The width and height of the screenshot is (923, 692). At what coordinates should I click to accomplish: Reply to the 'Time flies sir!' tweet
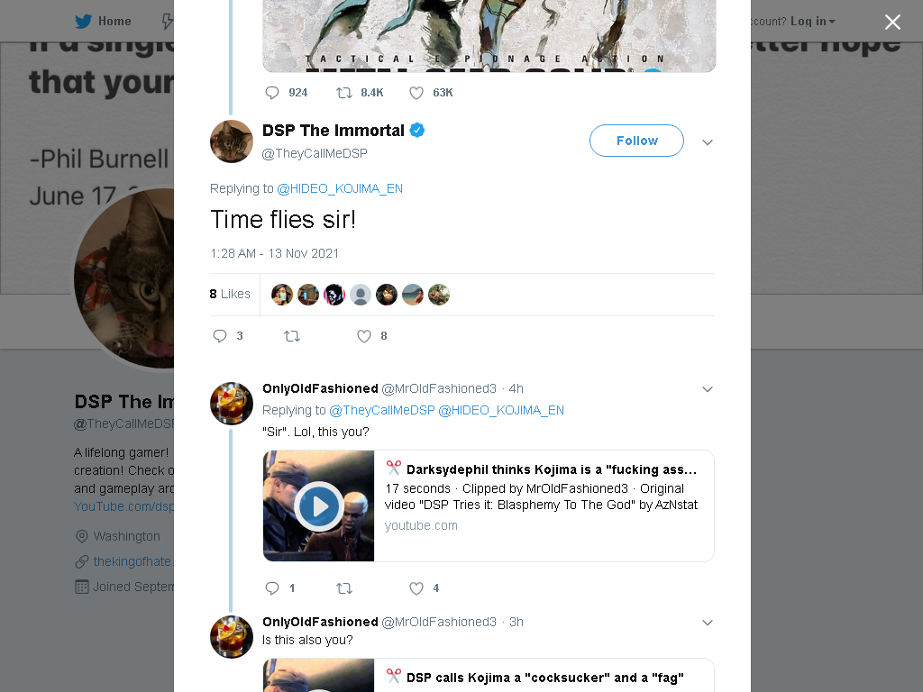click(x=220, y=336)
